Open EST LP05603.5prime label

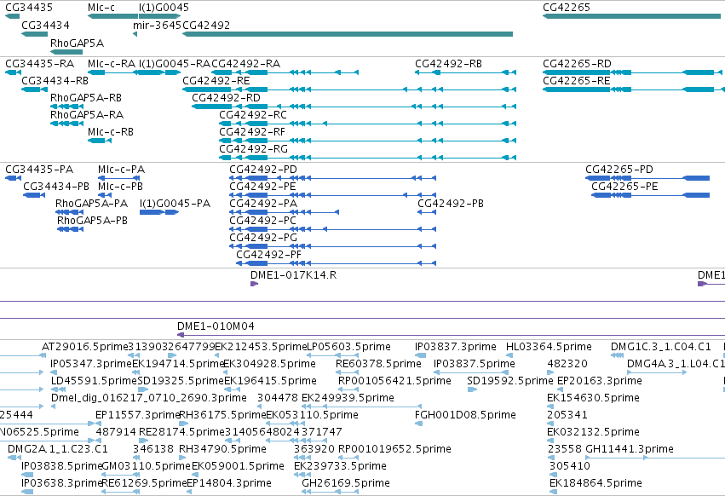click(348, 347)
